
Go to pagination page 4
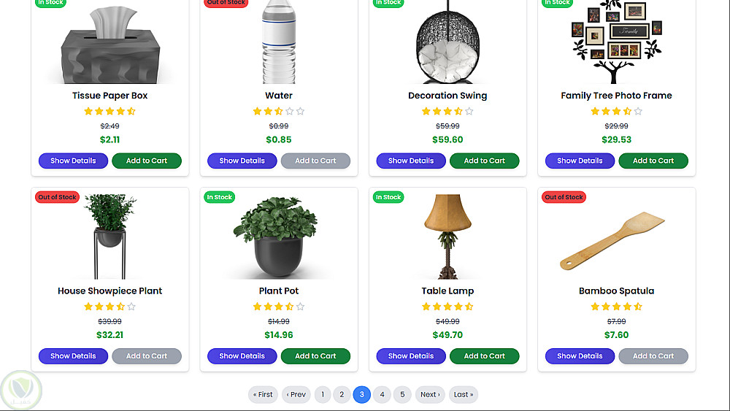click(382, 395)
